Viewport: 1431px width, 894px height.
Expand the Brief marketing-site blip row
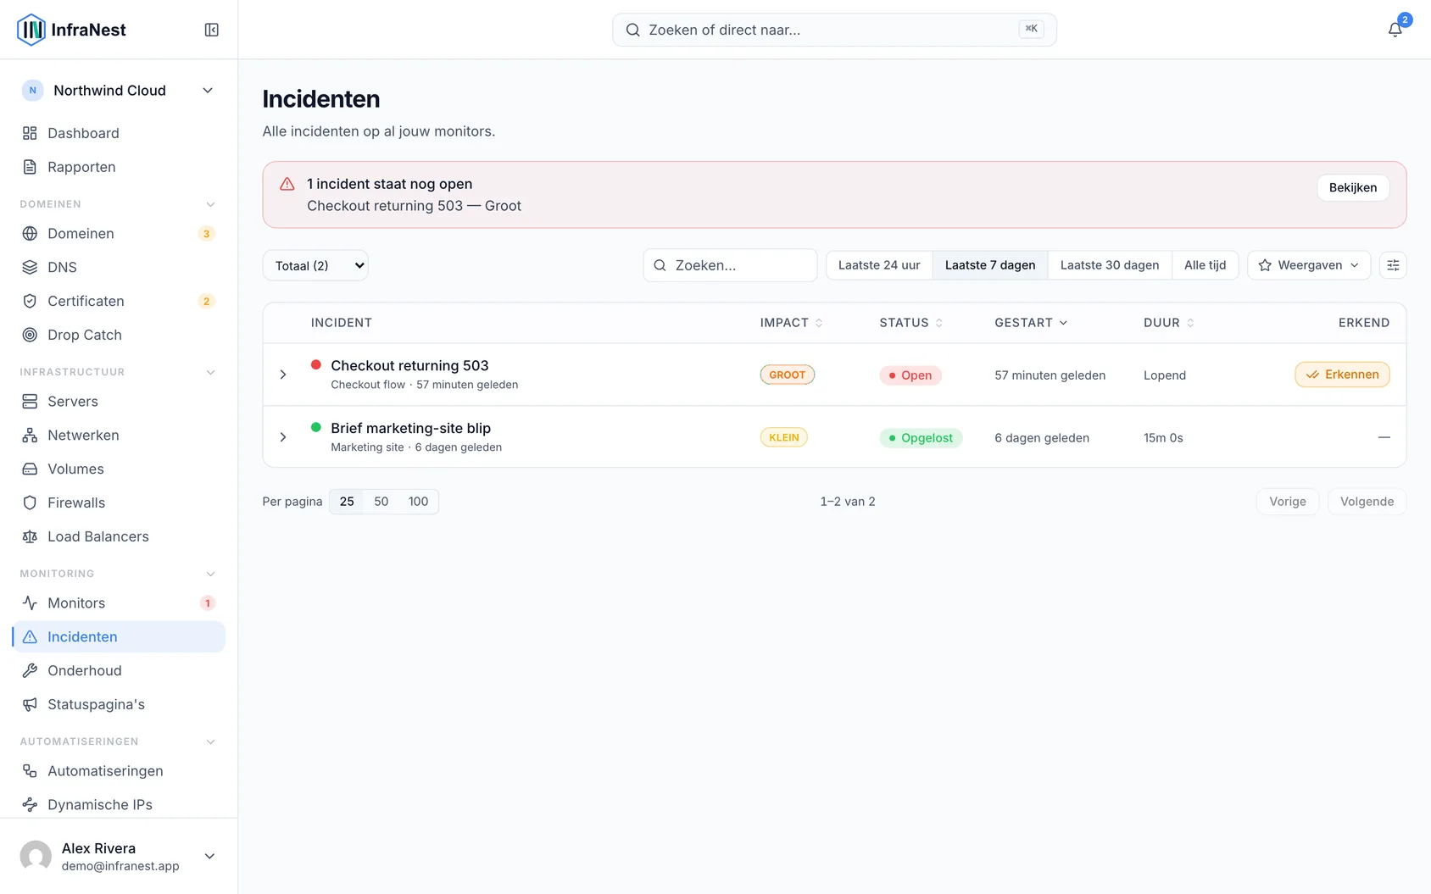click(283, 437)
